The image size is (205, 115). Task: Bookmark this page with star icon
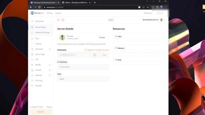coord(148,7)
